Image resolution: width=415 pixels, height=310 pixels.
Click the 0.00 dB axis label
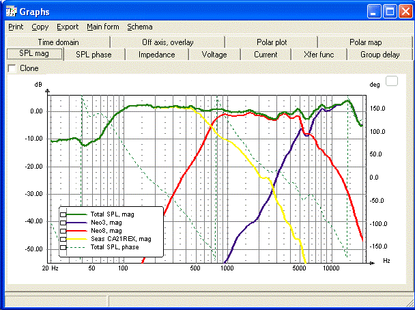tap(36, 111)
